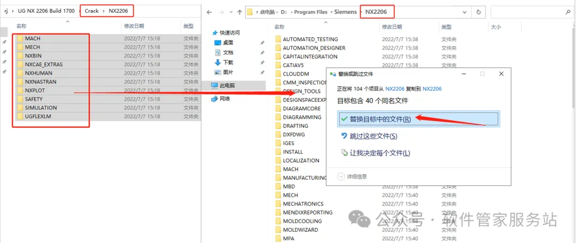Click the Back arrow in the right Explorer window
The width and height of the screenshot is (576, 243).
pos(210,12)
